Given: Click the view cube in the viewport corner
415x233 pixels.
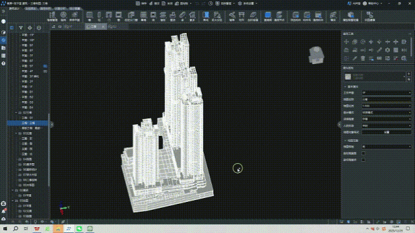Looking at the screenshot, I should [x=316, y=55].
